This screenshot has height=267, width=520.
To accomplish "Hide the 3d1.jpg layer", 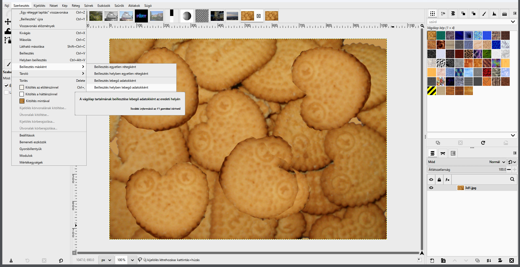I will [431, 188].
